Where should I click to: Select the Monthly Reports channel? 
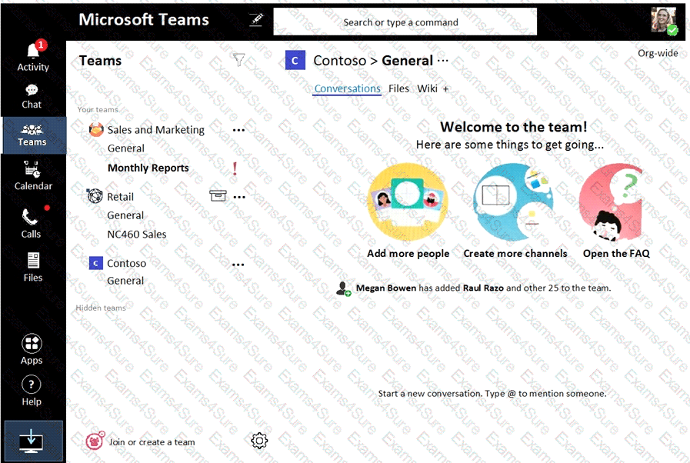pyautogui.click(x=148, y=168)
